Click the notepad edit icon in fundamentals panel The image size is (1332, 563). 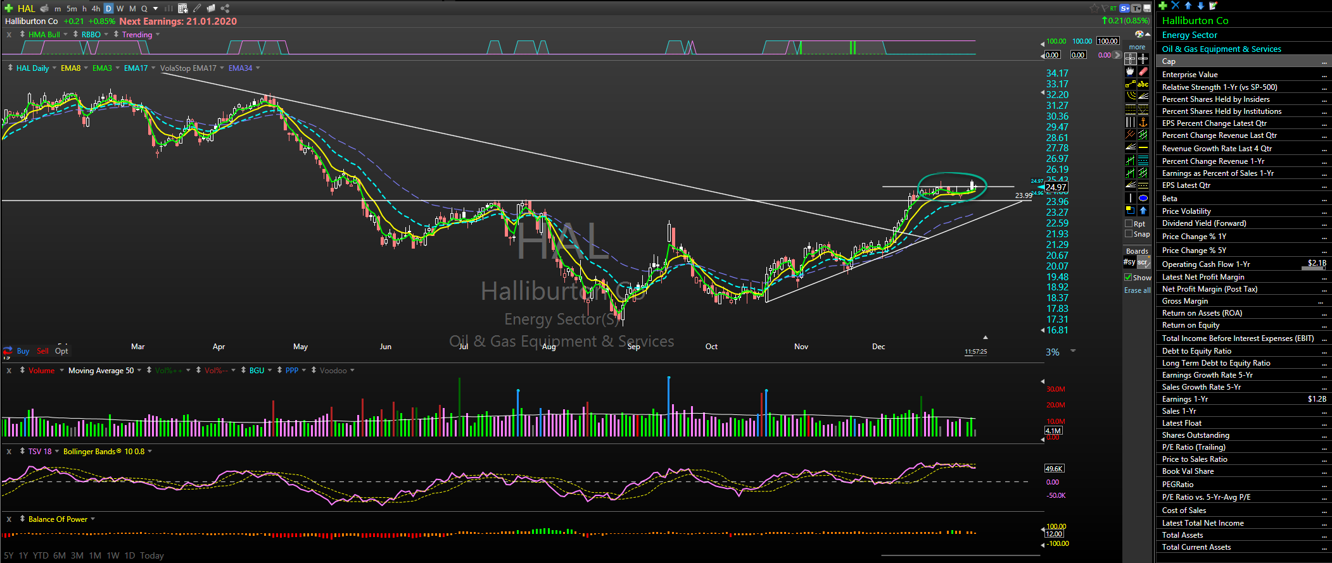[x=1213, y=6]
